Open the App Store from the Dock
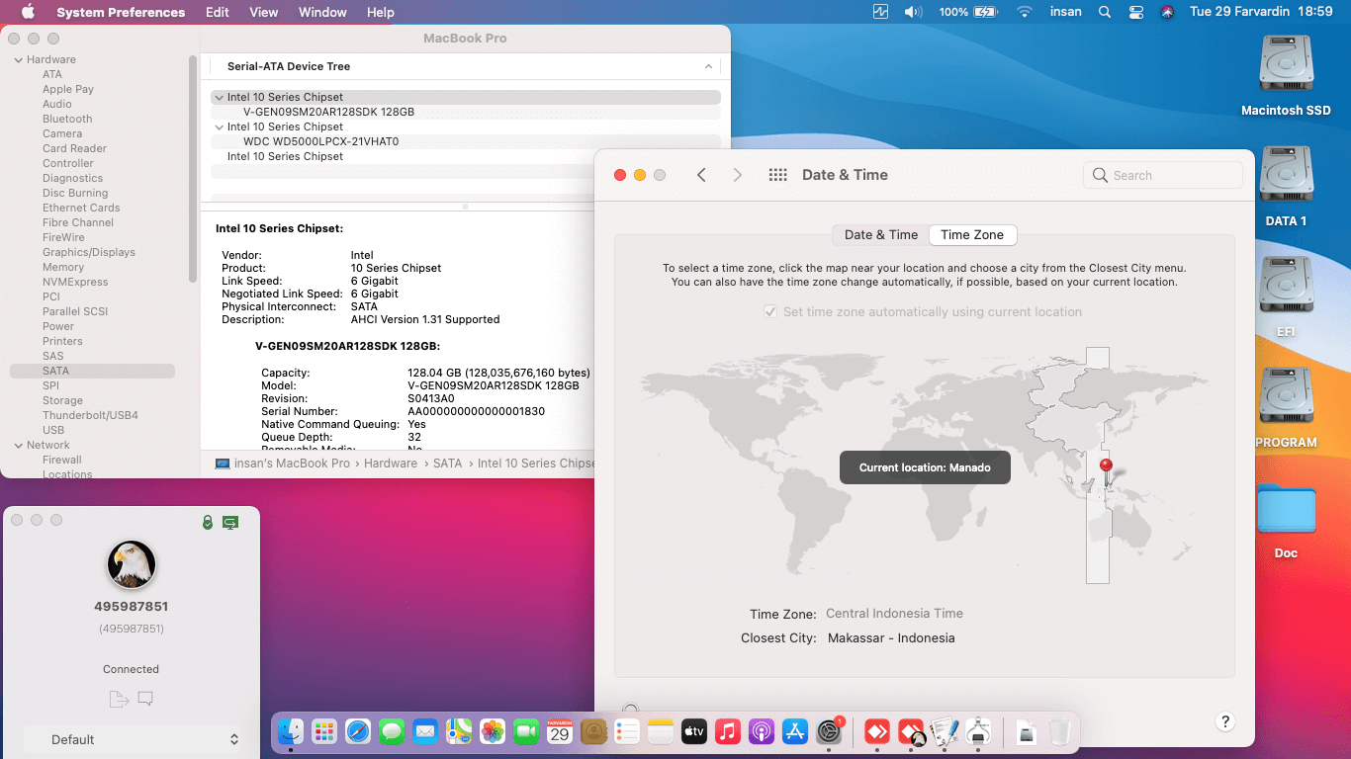 (x=795, y=732)
